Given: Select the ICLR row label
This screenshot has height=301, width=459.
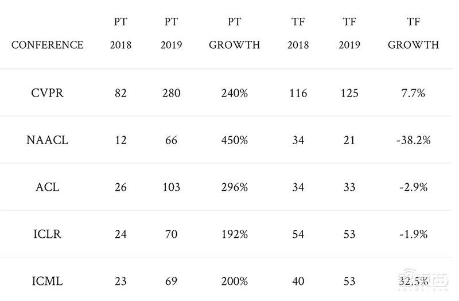Looking at the screenshot, I should point(47,234).
